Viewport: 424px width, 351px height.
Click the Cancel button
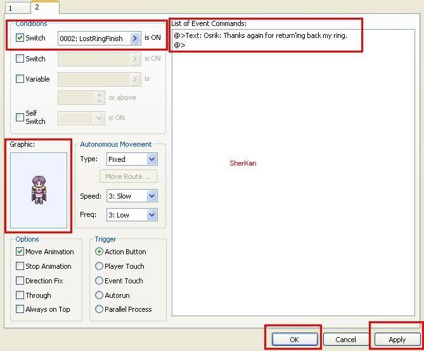(345, 340)
